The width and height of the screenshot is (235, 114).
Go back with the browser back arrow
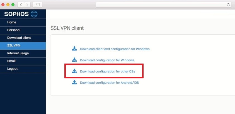21,5
